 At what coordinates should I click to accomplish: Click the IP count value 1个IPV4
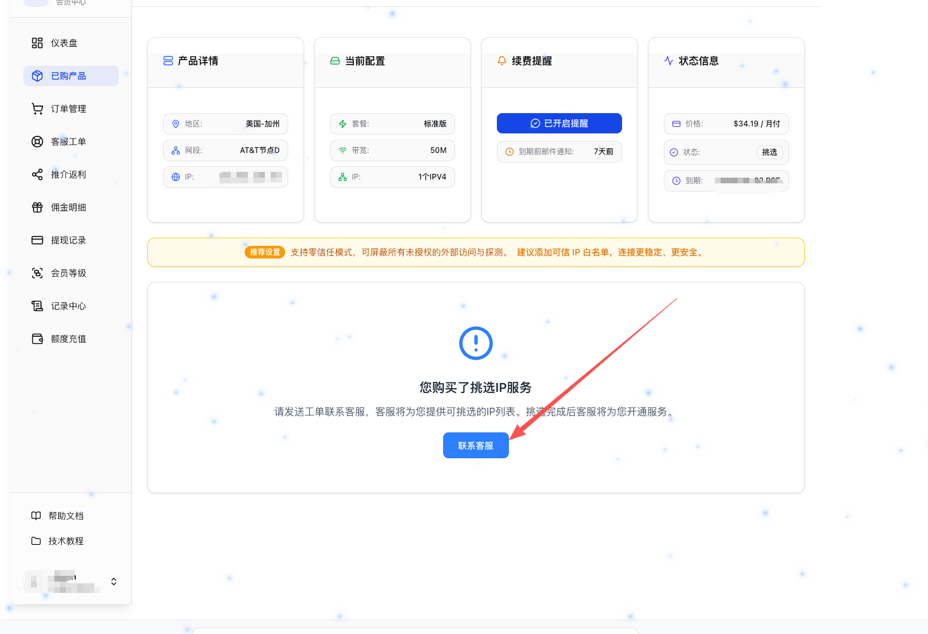(x=432, y=177)
